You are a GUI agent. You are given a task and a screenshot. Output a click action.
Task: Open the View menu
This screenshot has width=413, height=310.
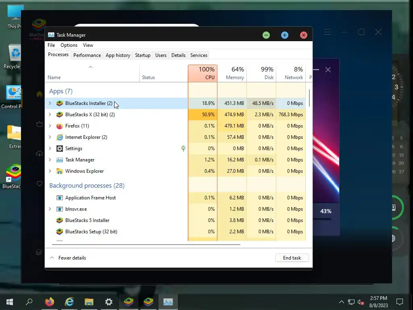[88, 45]
